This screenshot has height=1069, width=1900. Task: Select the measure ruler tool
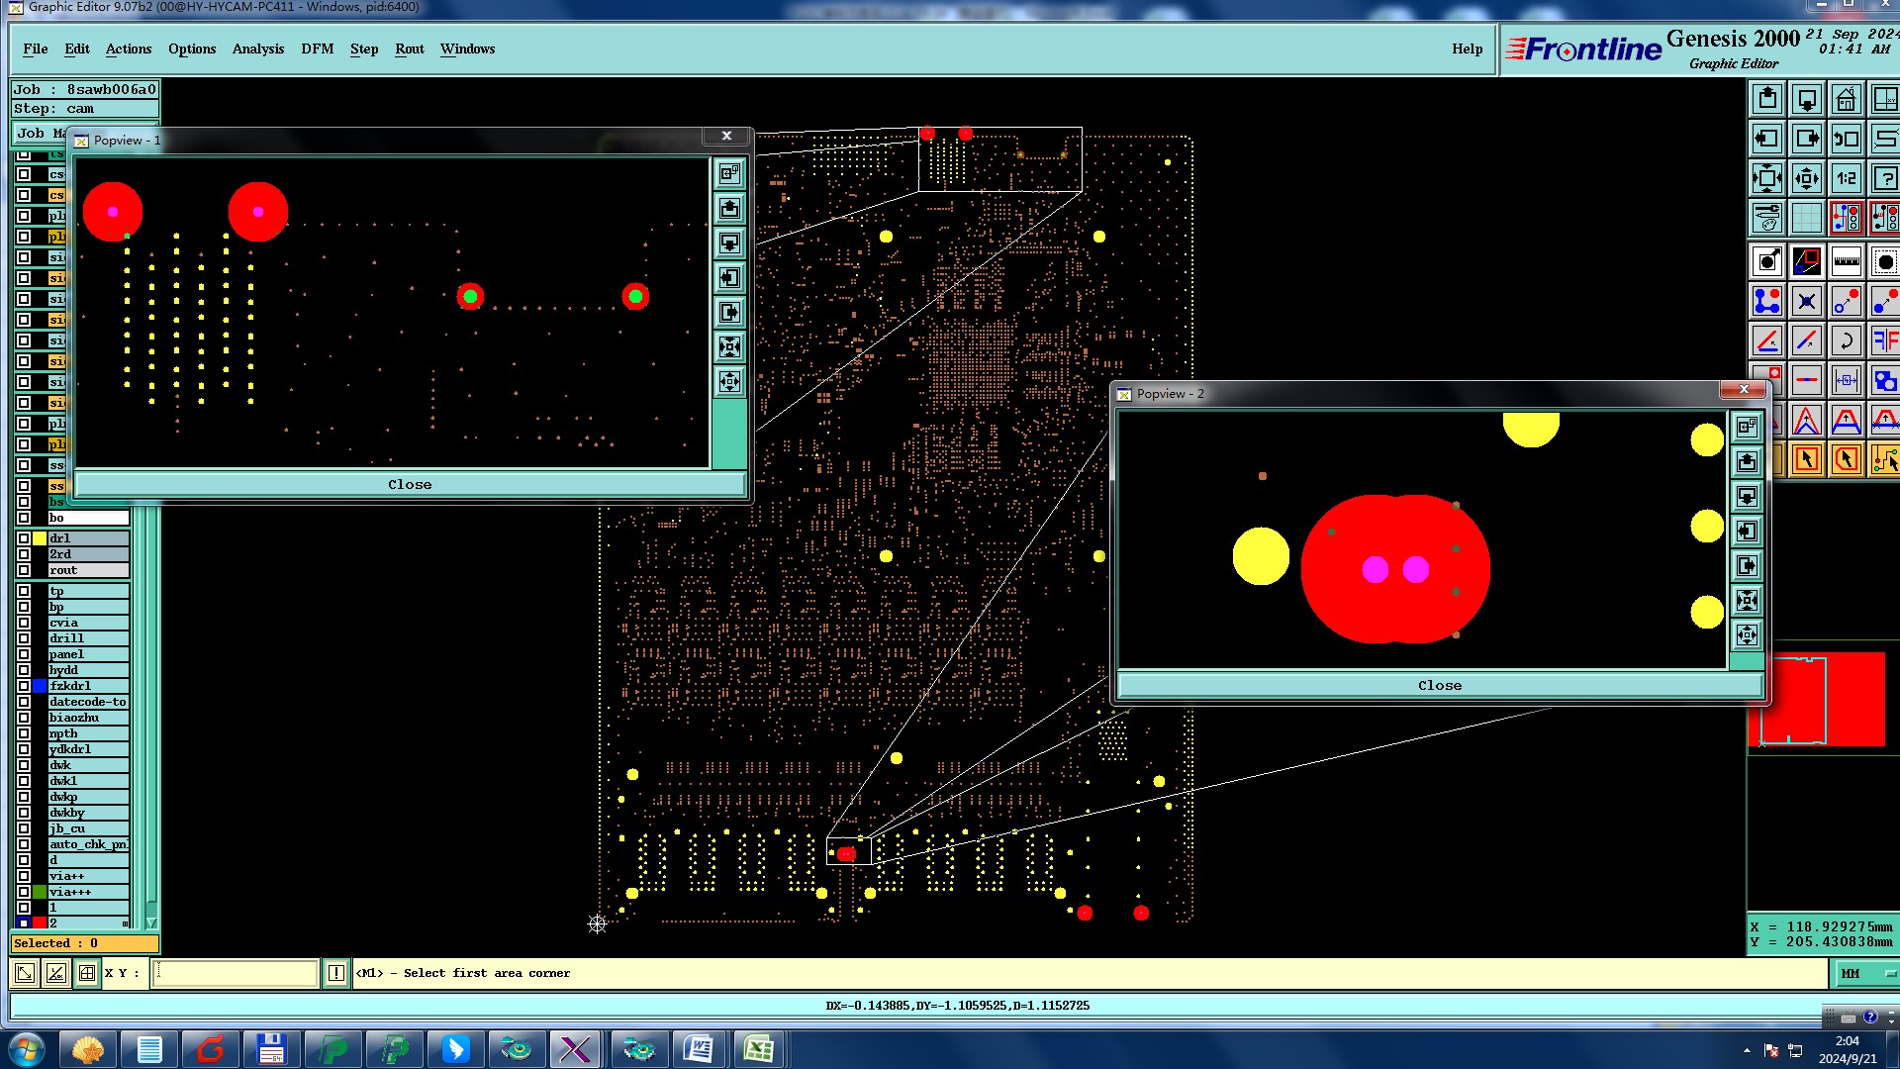(x=1846, y=262)
